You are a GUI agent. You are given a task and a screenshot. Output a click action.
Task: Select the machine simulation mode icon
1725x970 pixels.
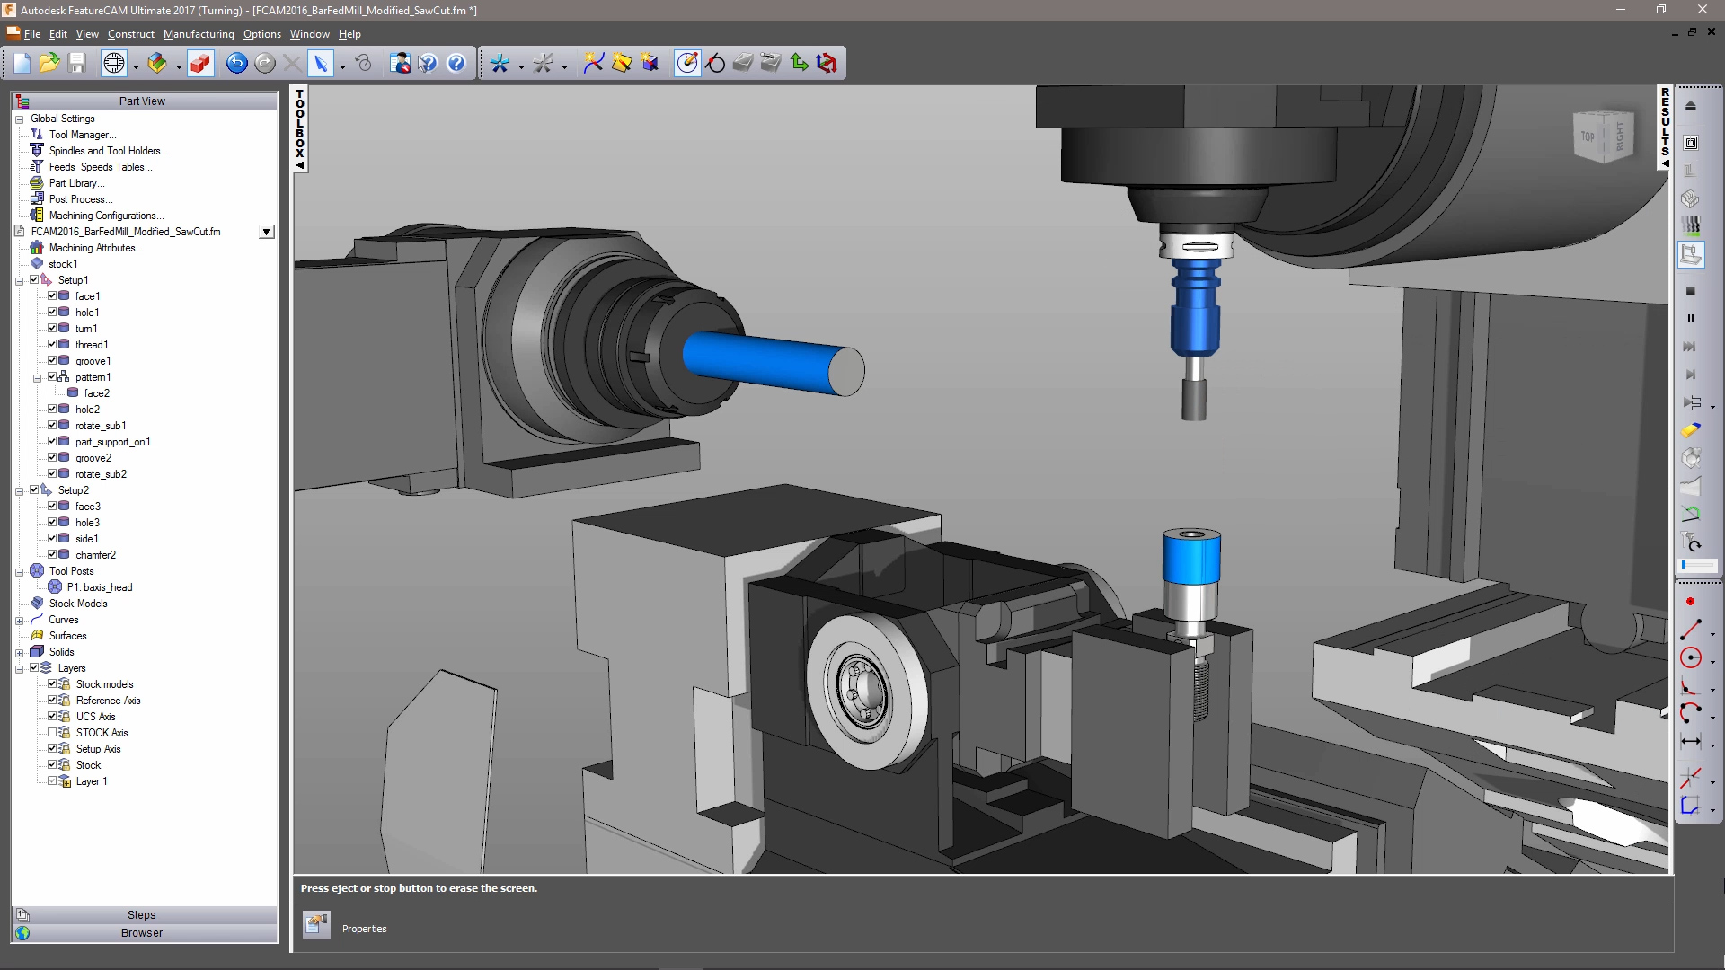[1690, 255]
